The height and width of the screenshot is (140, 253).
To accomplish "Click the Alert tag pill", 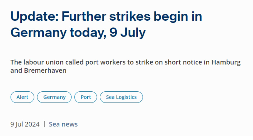I will pyautogui.click(x=22, y=97).
